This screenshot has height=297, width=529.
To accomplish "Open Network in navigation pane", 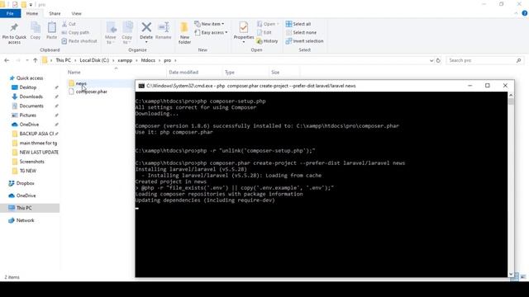I will (26, 220).
